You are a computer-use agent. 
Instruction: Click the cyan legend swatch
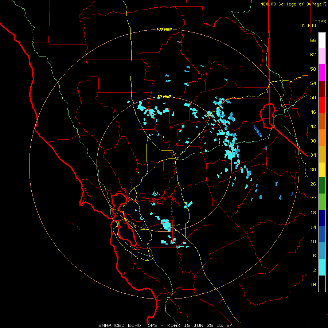point(322,267)
